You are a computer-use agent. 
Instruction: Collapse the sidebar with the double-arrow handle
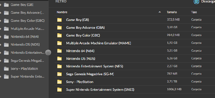[48, 52]
